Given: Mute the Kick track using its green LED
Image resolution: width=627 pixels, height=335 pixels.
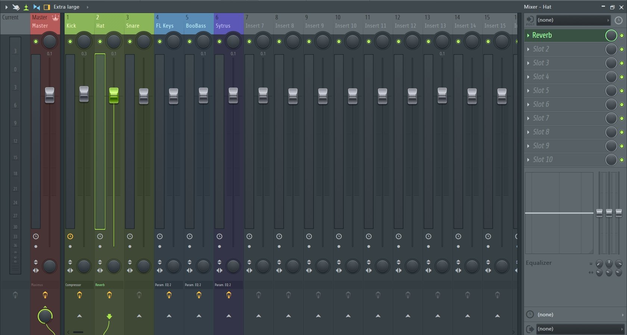Looking at the screenshot, I should pyautogui.click(x=70, y=41).
